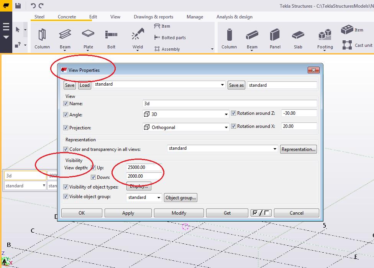Toggle the Name checkbox
This screenshot has height=268, width=374.
pyautogui.click(x=66, y=104)
